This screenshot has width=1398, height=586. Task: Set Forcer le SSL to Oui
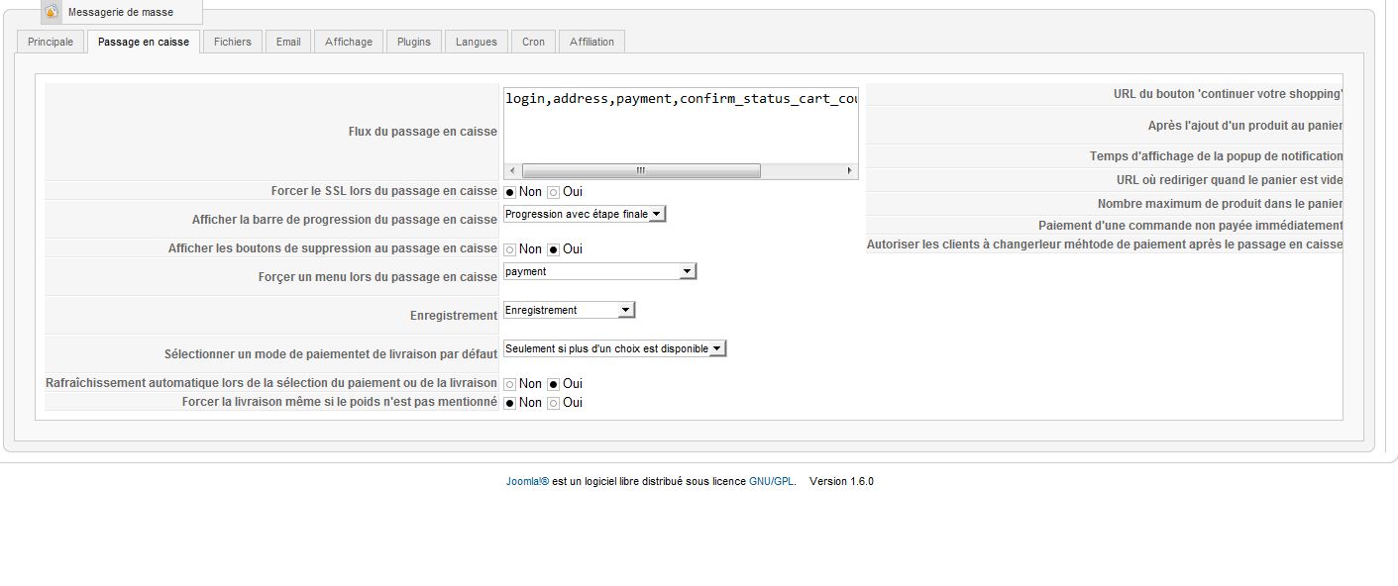coord(554,192)
